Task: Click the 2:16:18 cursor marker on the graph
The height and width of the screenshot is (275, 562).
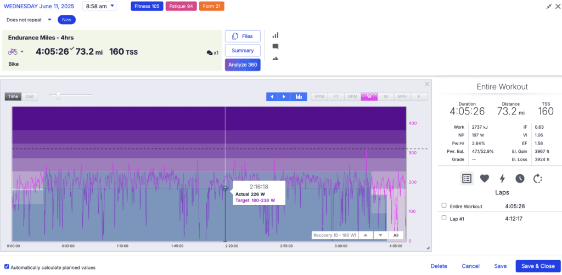Action: [225, 188]
